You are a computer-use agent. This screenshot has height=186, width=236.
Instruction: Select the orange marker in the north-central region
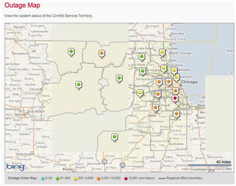coord(102,54)
